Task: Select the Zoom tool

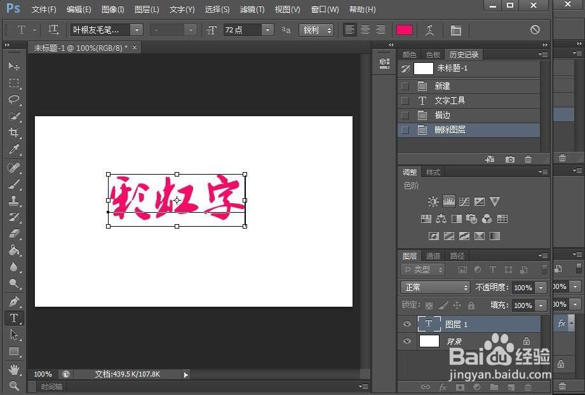Action: 14,385
